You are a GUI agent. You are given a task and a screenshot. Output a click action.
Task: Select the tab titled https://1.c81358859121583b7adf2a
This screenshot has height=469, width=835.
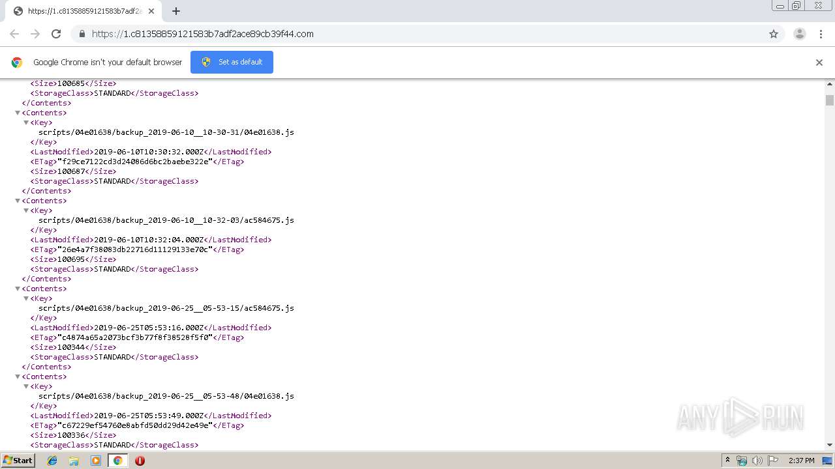pyautogui.click(x=83, y=11)
